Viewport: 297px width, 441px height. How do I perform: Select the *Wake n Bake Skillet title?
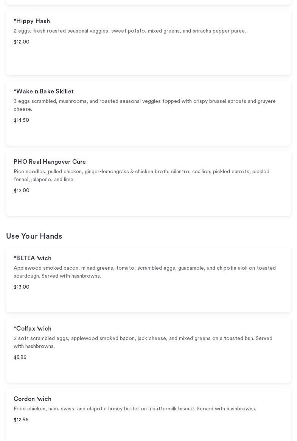tap(44, 92)
